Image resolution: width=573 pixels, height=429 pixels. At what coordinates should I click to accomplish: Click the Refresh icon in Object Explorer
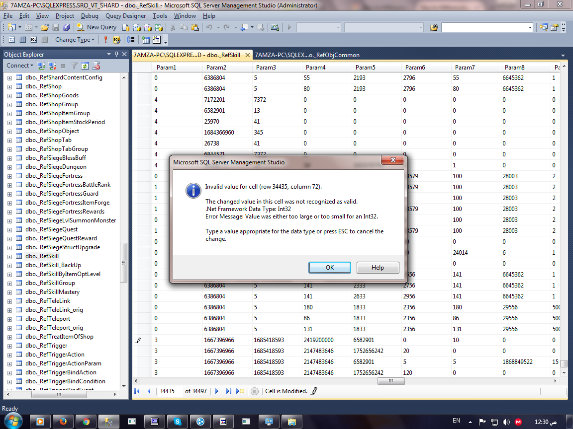point(85,66)
